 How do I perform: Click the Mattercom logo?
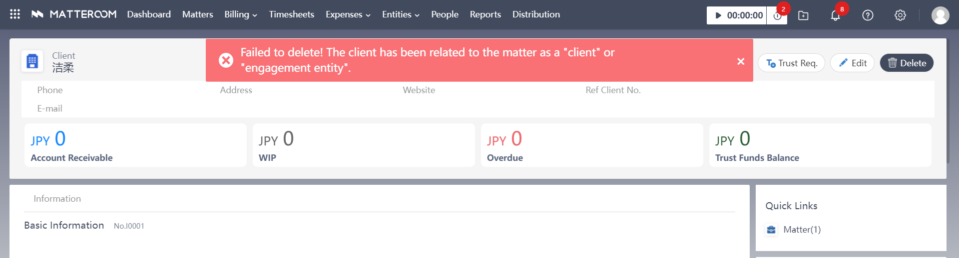74,14
